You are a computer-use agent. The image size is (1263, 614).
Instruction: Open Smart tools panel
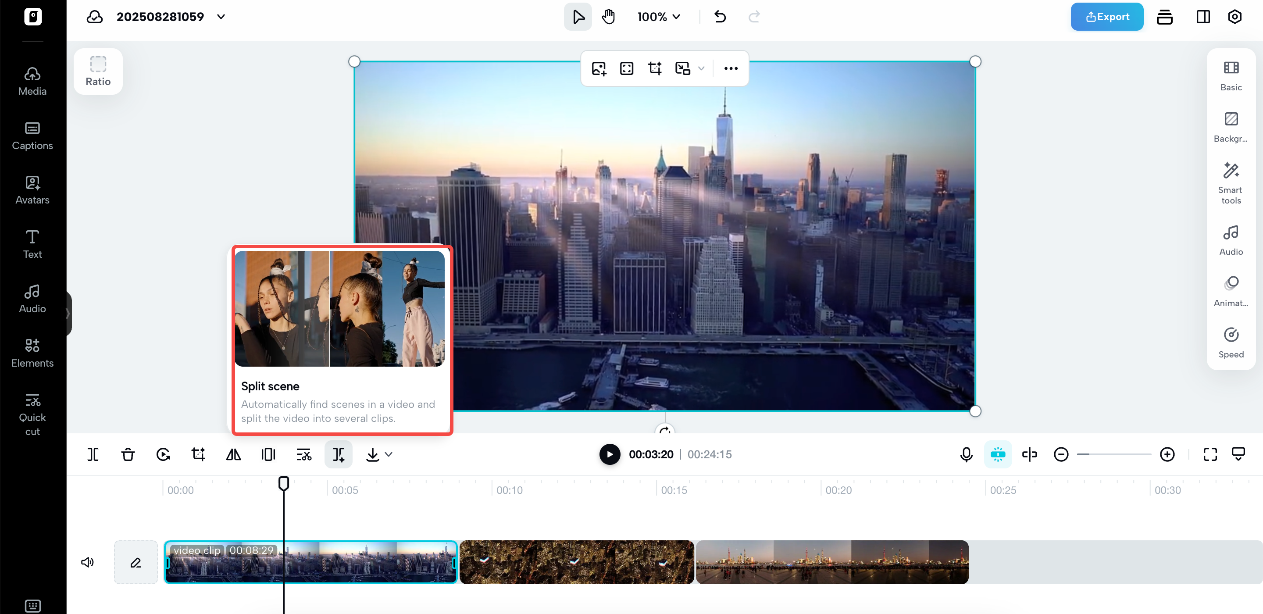pyautogui.click(x=1231, y=182)
